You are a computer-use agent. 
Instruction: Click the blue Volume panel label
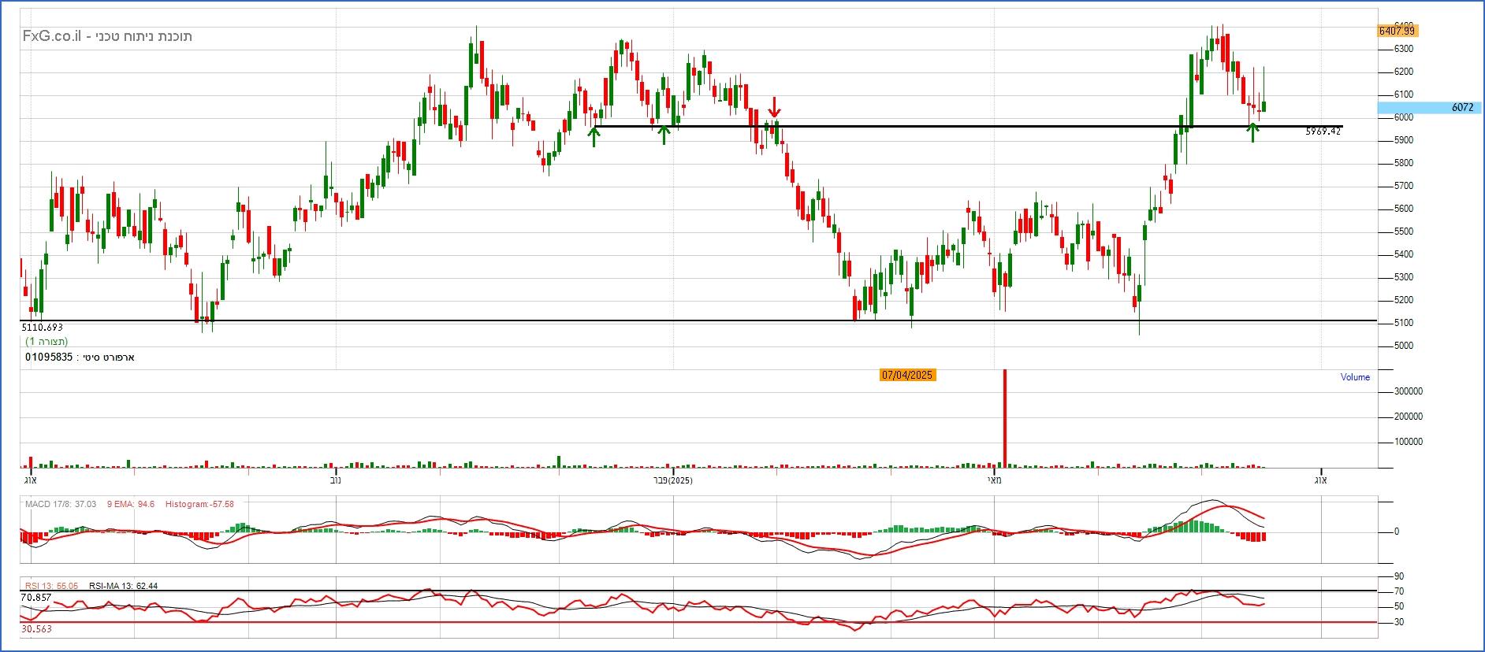[x=1355, y=377]
